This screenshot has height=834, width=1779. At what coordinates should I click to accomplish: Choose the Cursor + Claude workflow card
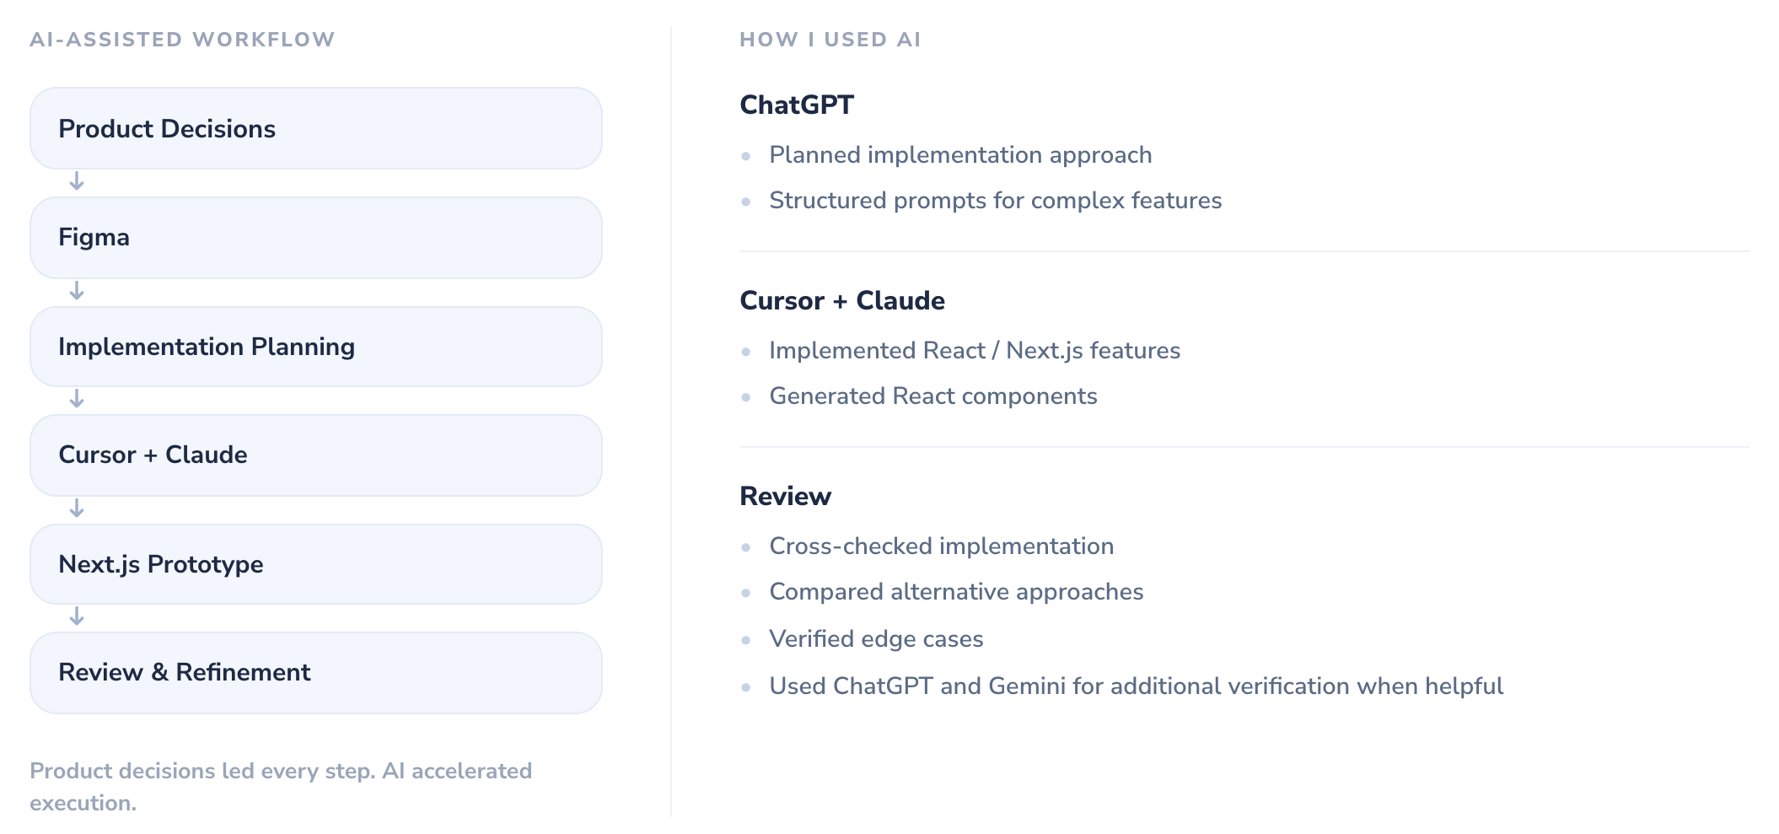click(x=316, y=455)
